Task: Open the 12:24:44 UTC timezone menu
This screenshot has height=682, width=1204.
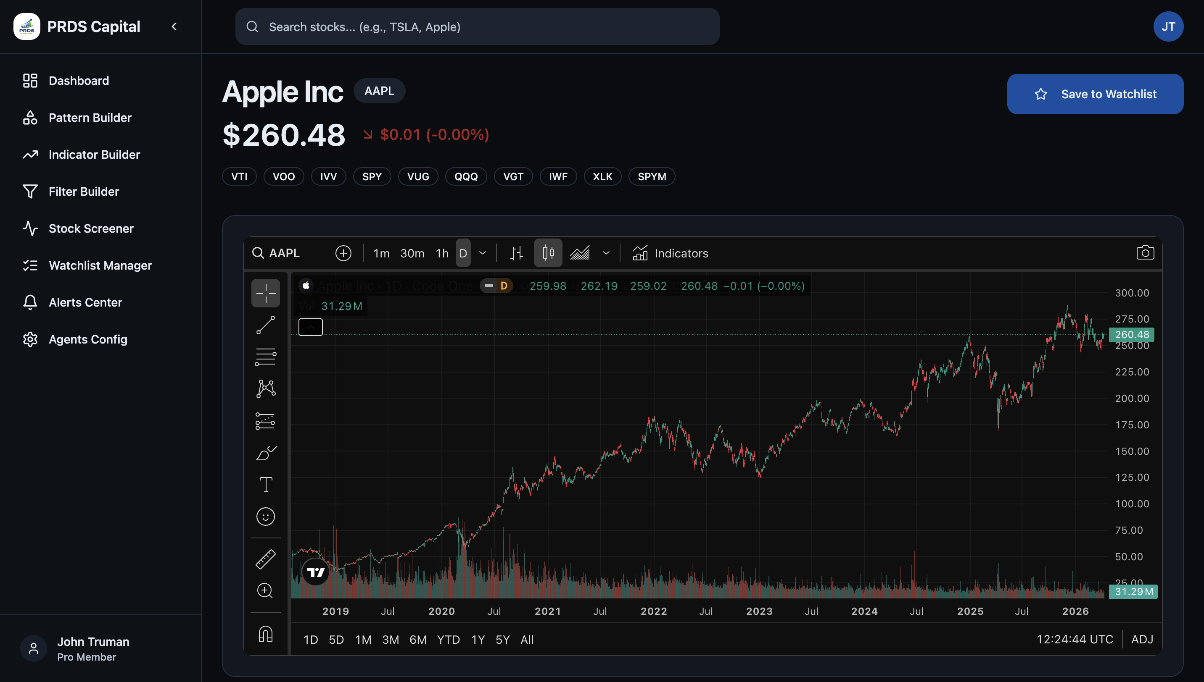Action: (1074, 639)
